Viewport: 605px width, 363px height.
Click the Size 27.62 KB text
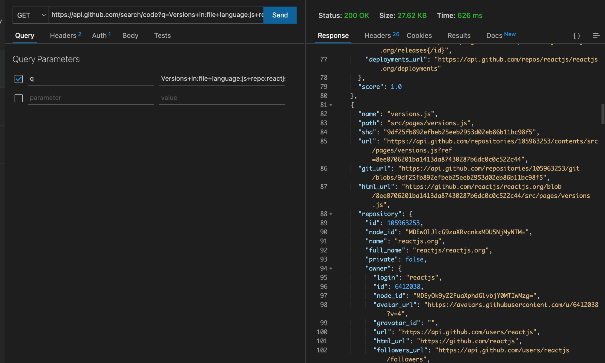point(403,15)
